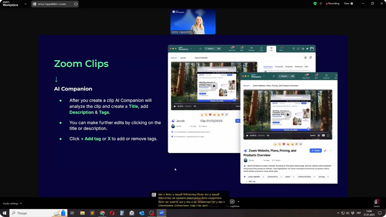Switch to the Transcript tab

(279, 67)
